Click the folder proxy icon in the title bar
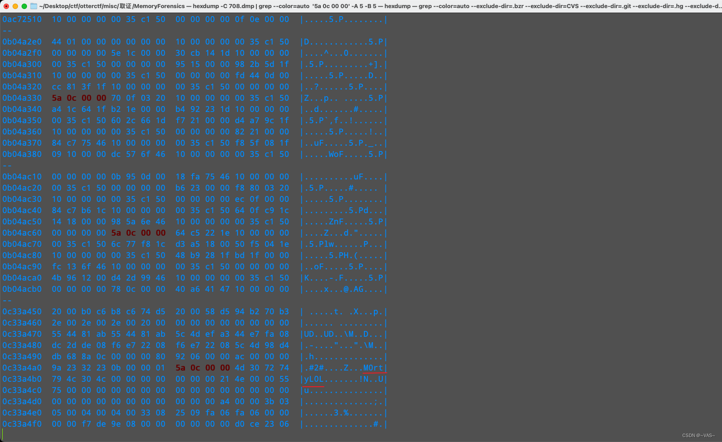Viewport: 722px width, 442px height. pyautogui.click(x=33, y=6)
